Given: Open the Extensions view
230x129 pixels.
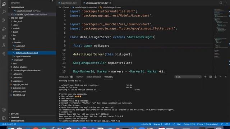Looking at the screenshot, I should click(4, 37).
